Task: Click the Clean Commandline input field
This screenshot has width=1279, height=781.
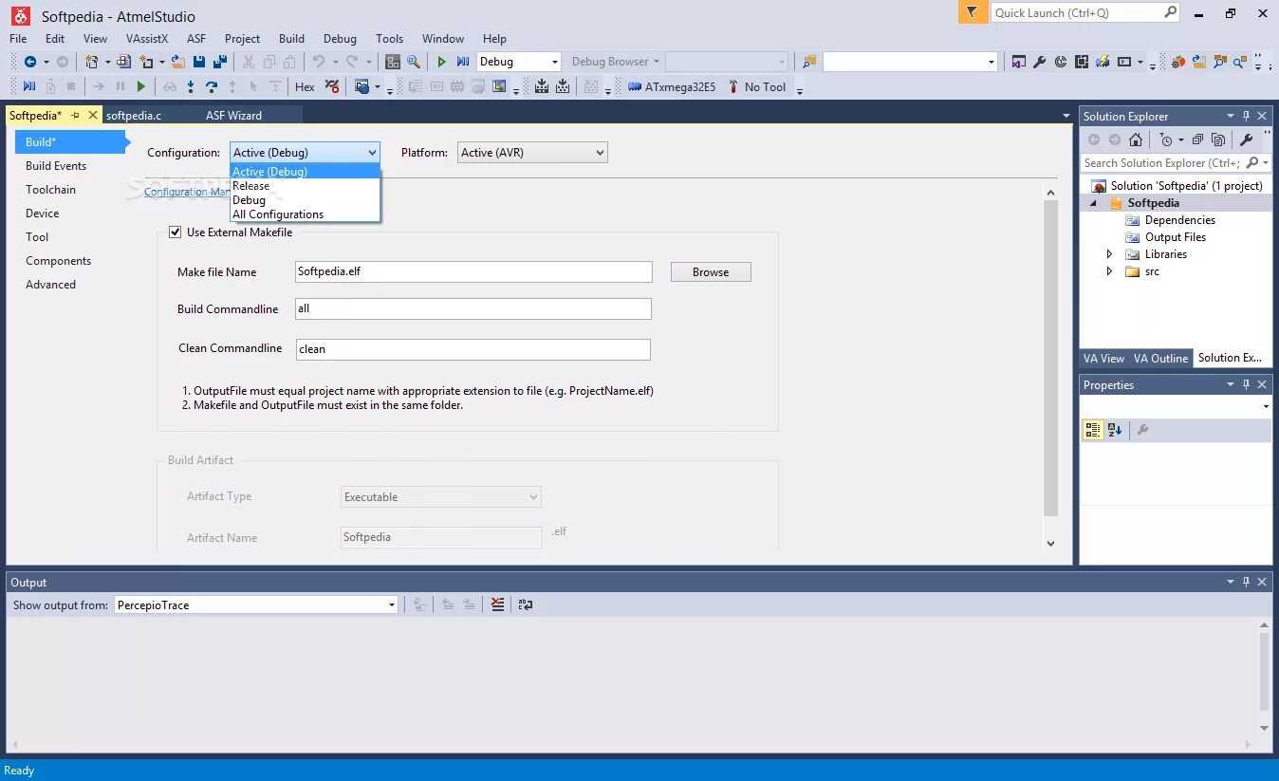Action: pos(473,349)
